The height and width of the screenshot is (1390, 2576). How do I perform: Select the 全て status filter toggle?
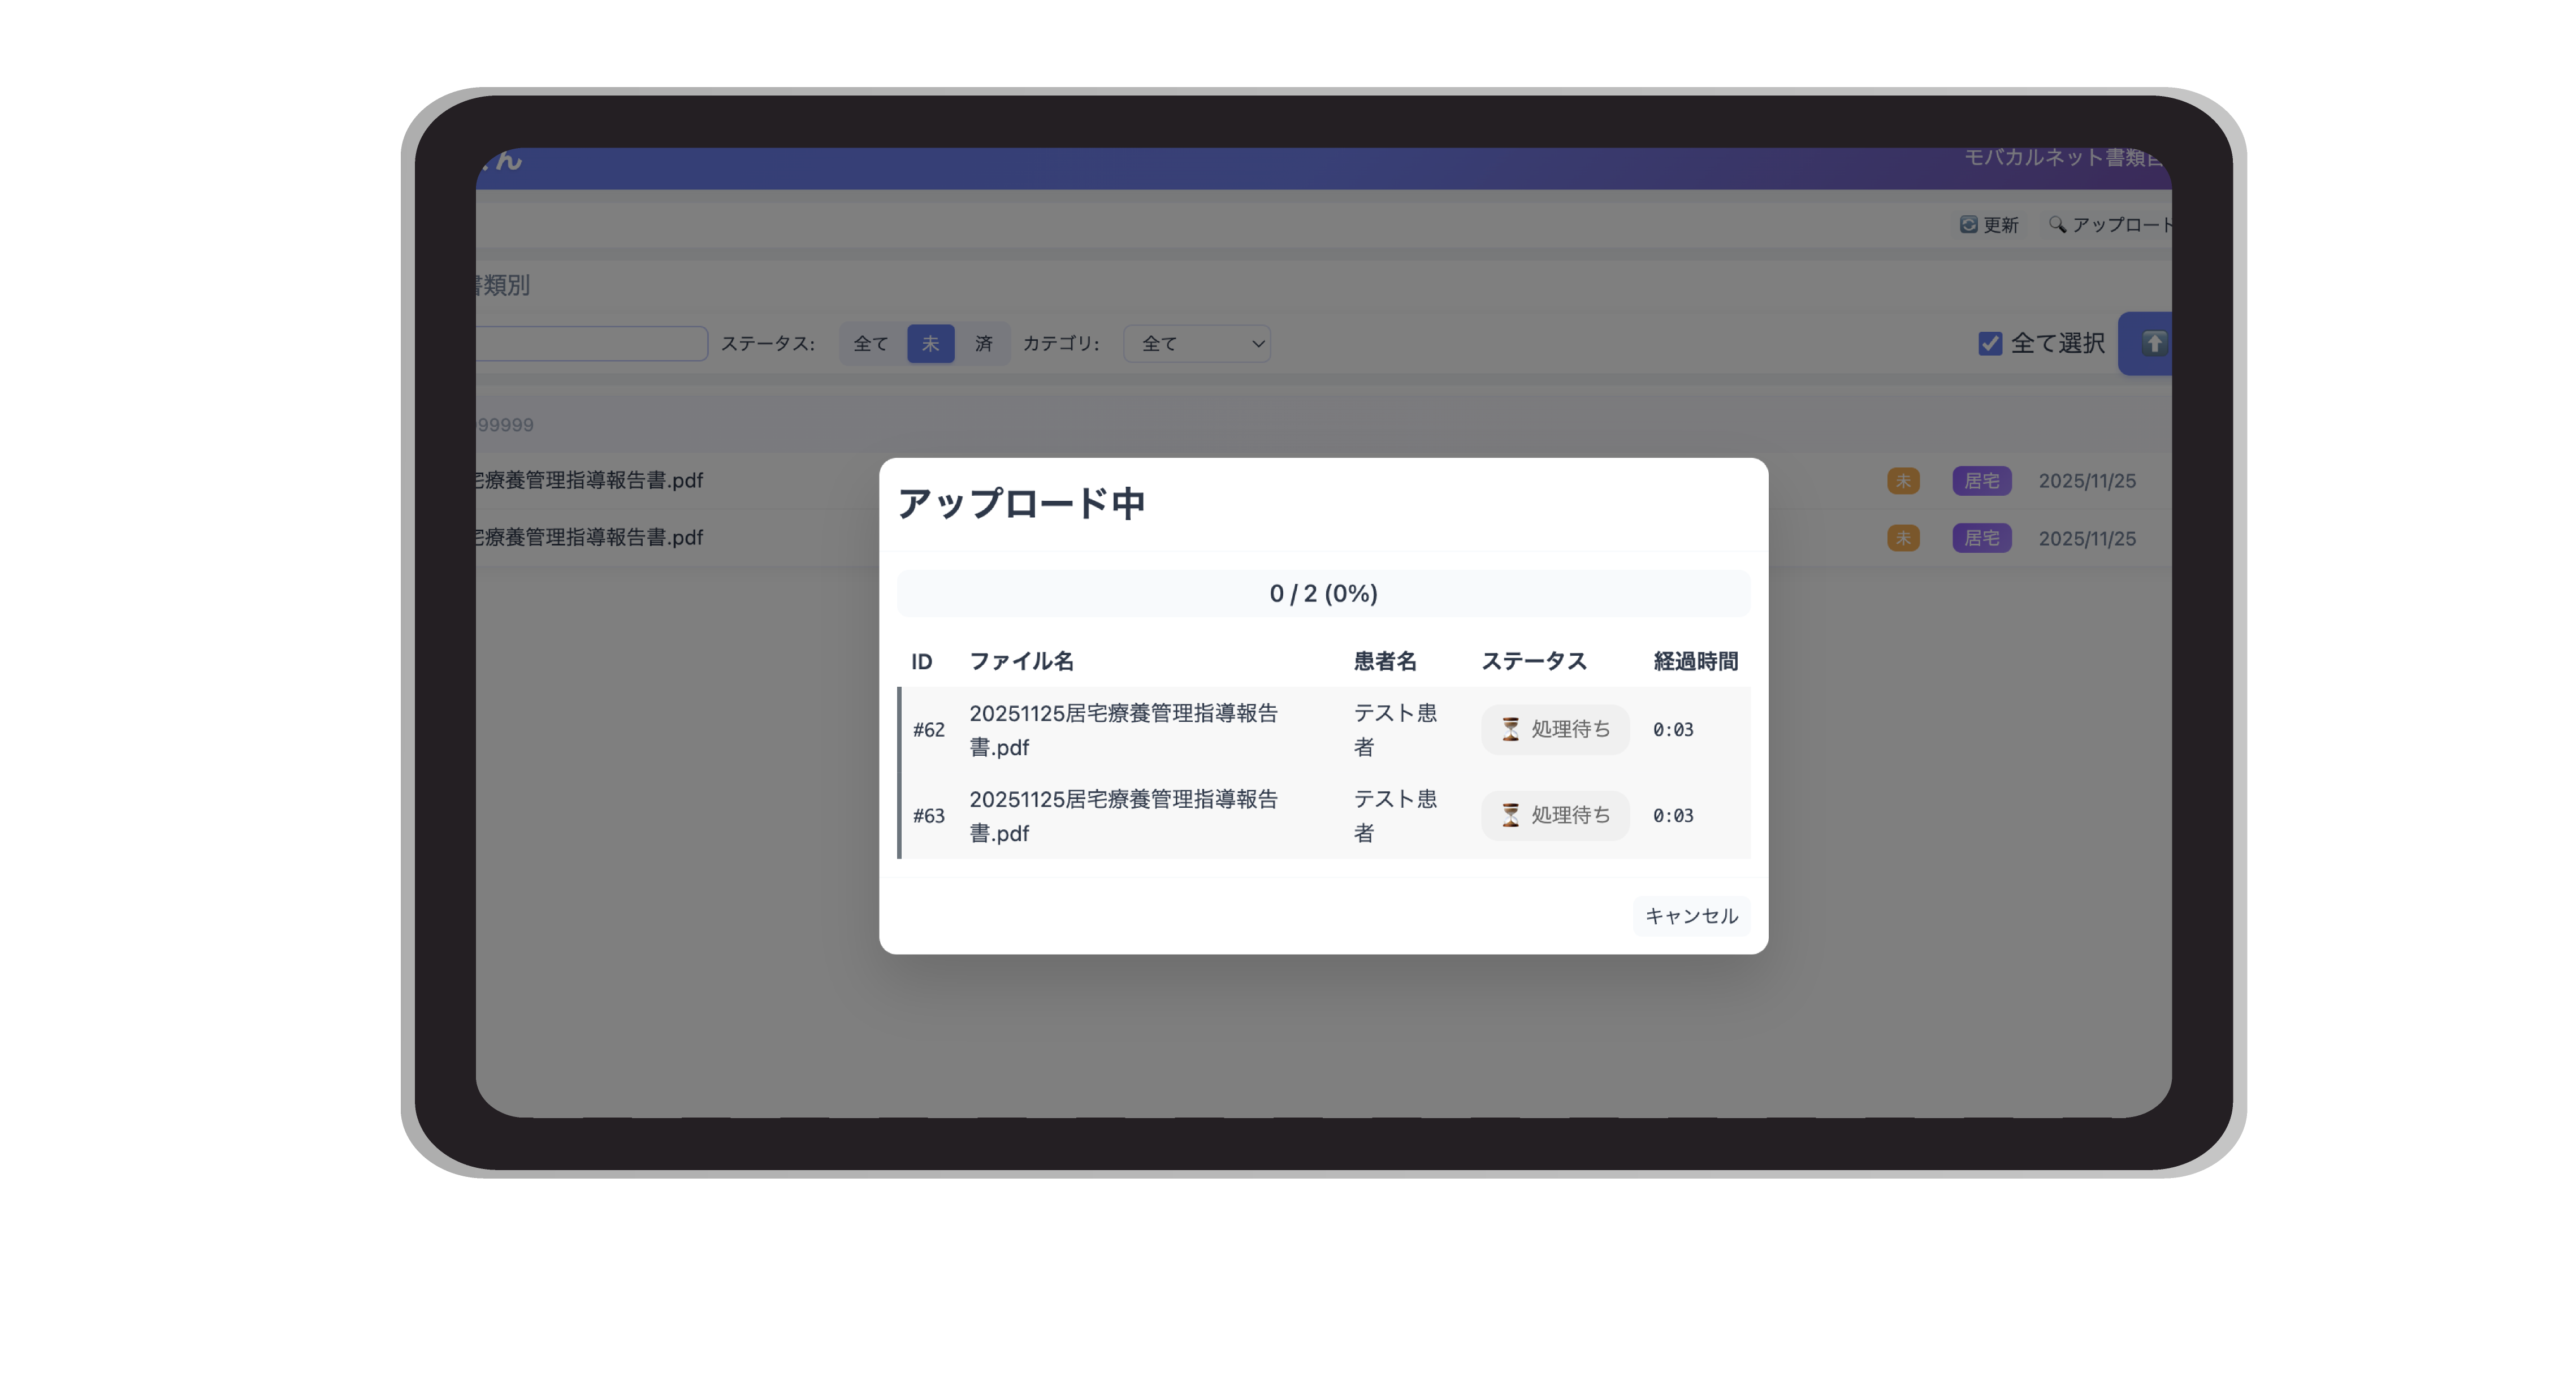click(x=869, y=343)
